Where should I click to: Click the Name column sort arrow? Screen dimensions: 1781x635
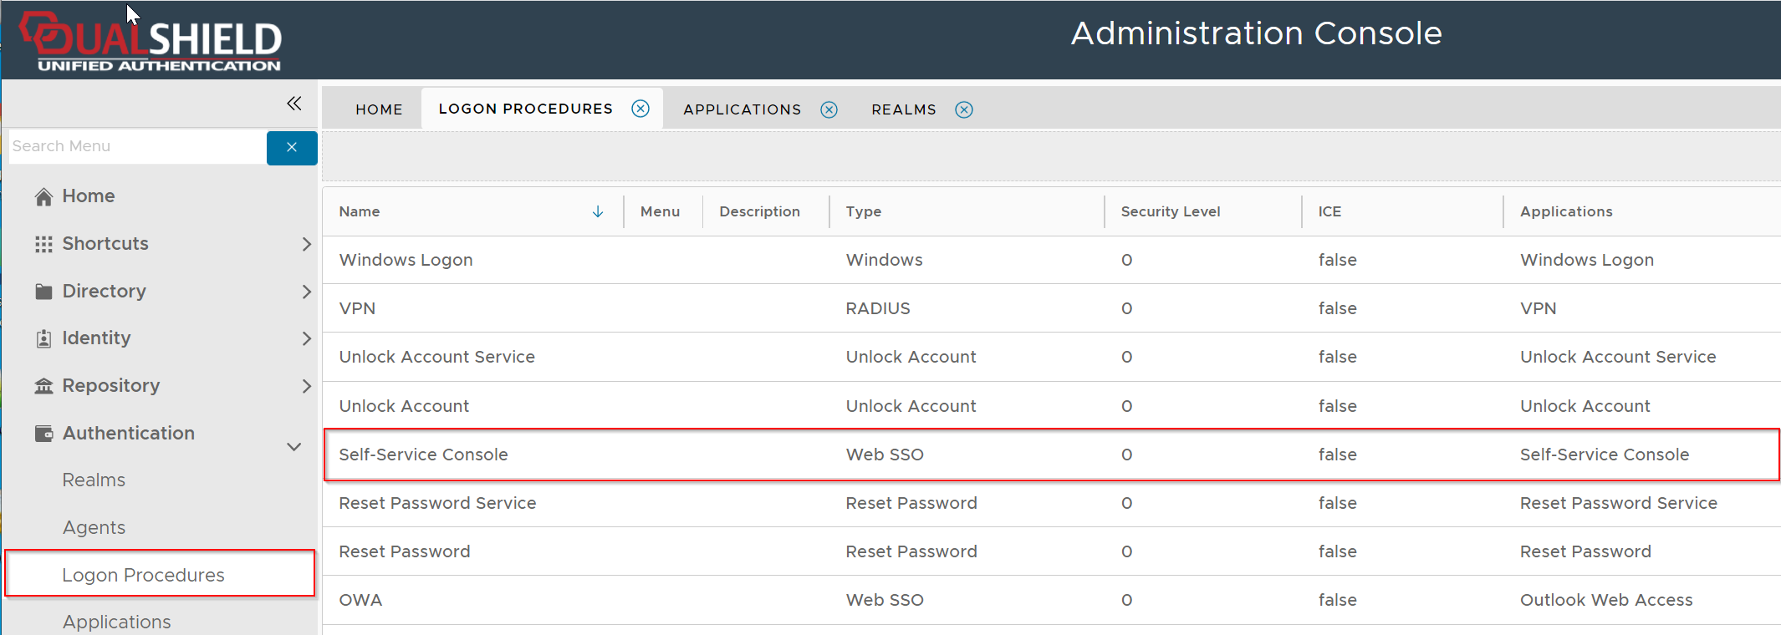click(x=598, y=211)
